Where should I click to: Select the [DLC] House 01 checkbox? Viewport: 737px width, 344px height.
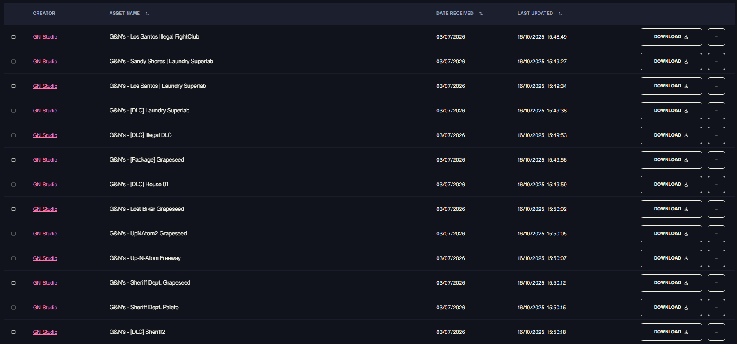coord(14,185)
